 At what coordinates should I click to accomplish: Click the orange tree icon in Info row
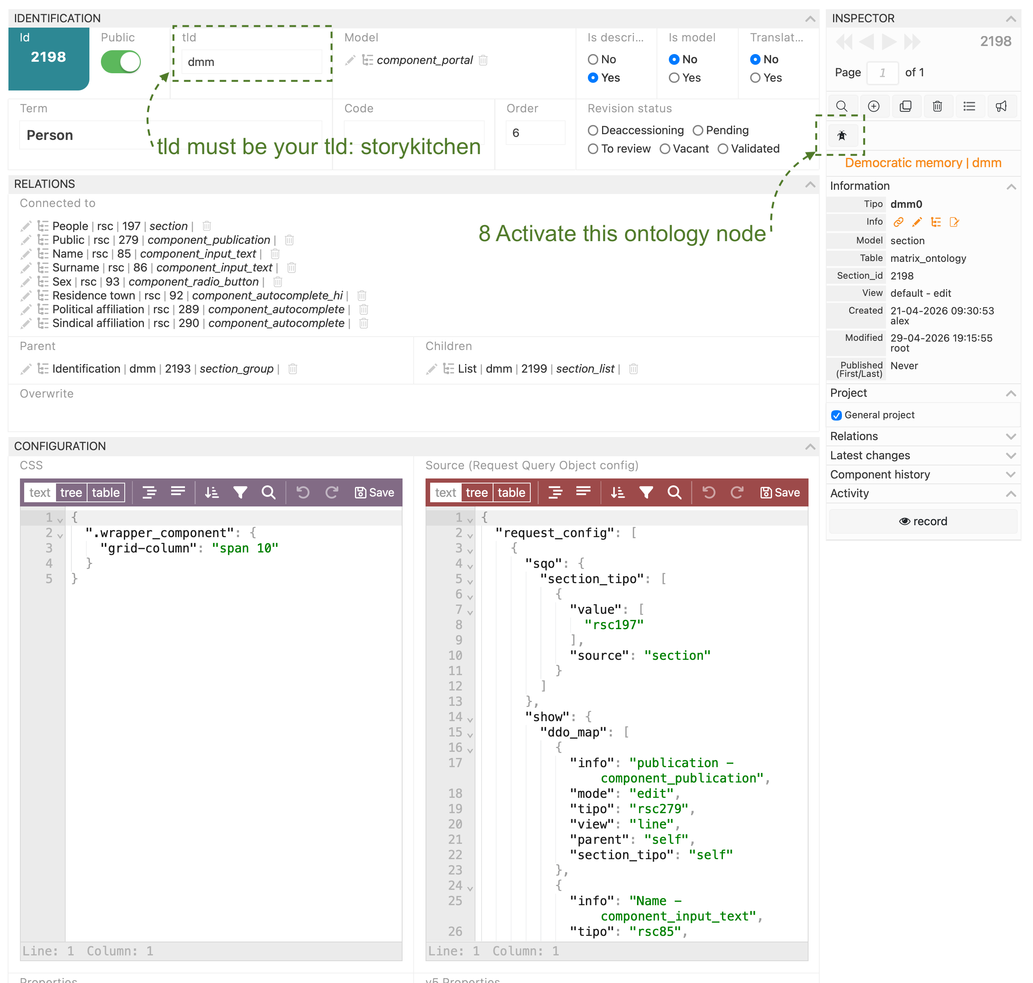tap(936, 222)
